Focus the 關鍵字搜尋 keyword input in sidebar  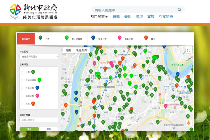point(39,120)
